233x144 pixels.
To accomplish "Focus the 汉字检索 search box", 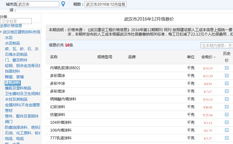I will point(16,21).
